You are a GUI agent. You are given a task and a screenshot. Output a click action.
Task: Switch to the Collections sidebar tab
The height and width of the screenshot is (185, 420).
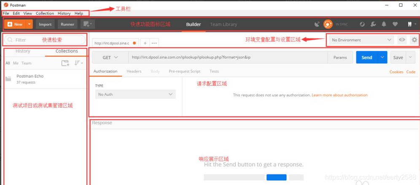tap(67, 51)
